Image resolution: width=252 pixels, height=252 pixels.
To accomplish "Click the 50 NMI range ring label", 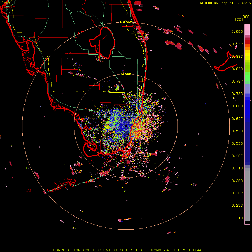I will 126,74.
